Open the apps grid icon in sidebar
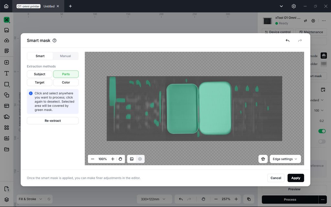Image resolution: width=331 pixels, height=207 pixels. (x=6, y=127)
